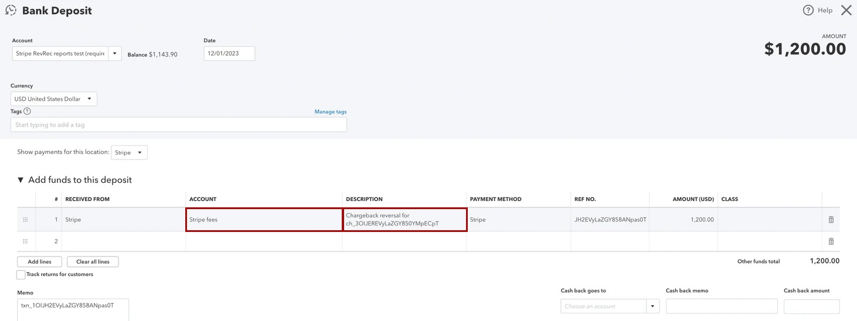Select Stripe in Payment Method cell
Image resolution: width=857 pixels, height=321 pixels.
click(519, 220)
